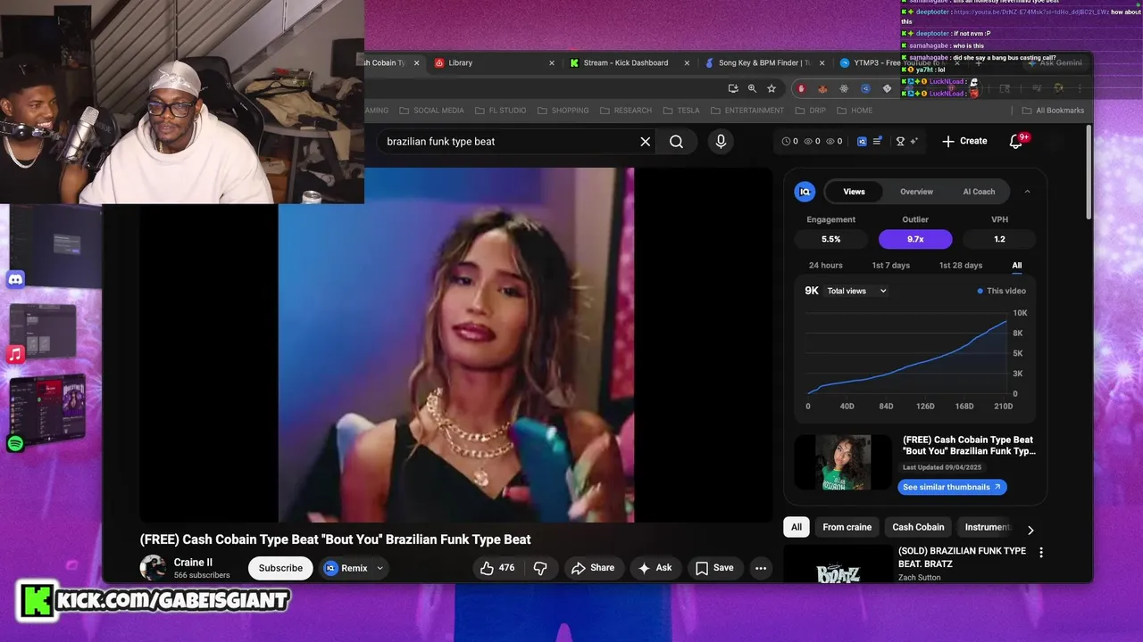Save the video to a playlist
This screenshot has height=642, width=1143.
714,568
